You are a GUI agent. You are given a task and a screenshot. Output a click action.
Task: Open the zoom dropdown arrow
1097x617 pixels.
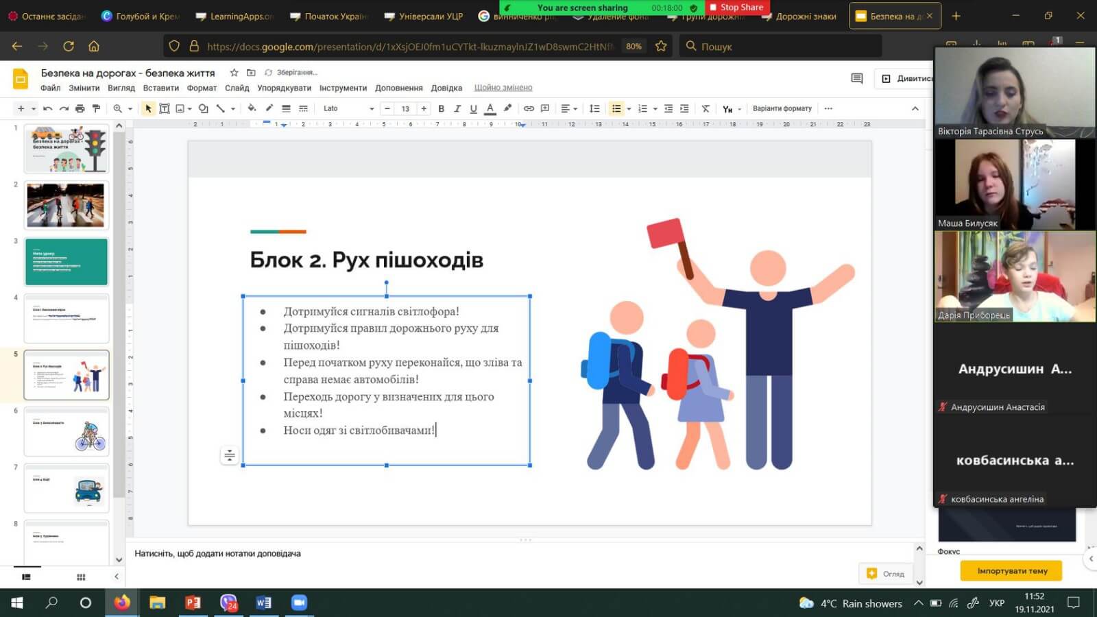130,108
